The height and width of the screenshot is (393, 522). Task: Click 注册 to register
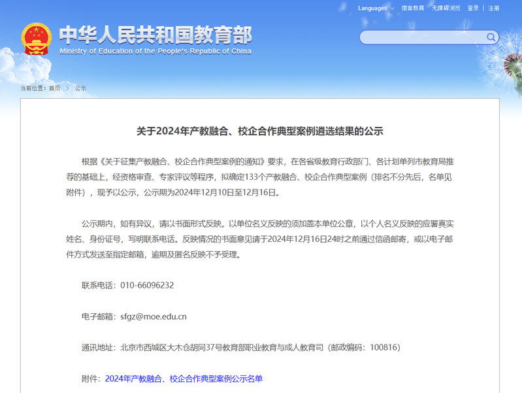[494, 9]
